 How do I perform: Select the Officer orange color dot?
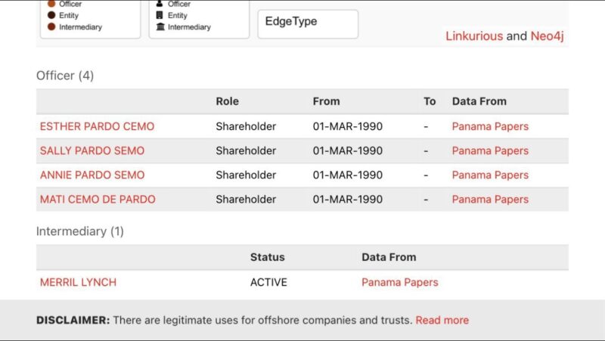(x=51, y=4)
